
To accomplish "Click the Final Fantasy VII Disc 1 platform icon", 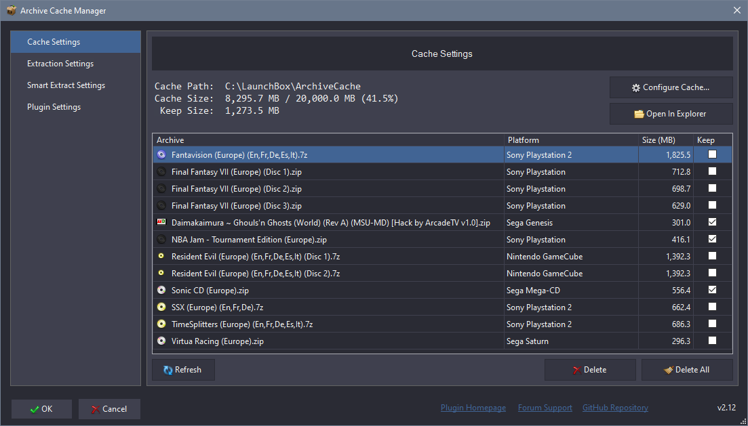I will (x=161, y=171).
